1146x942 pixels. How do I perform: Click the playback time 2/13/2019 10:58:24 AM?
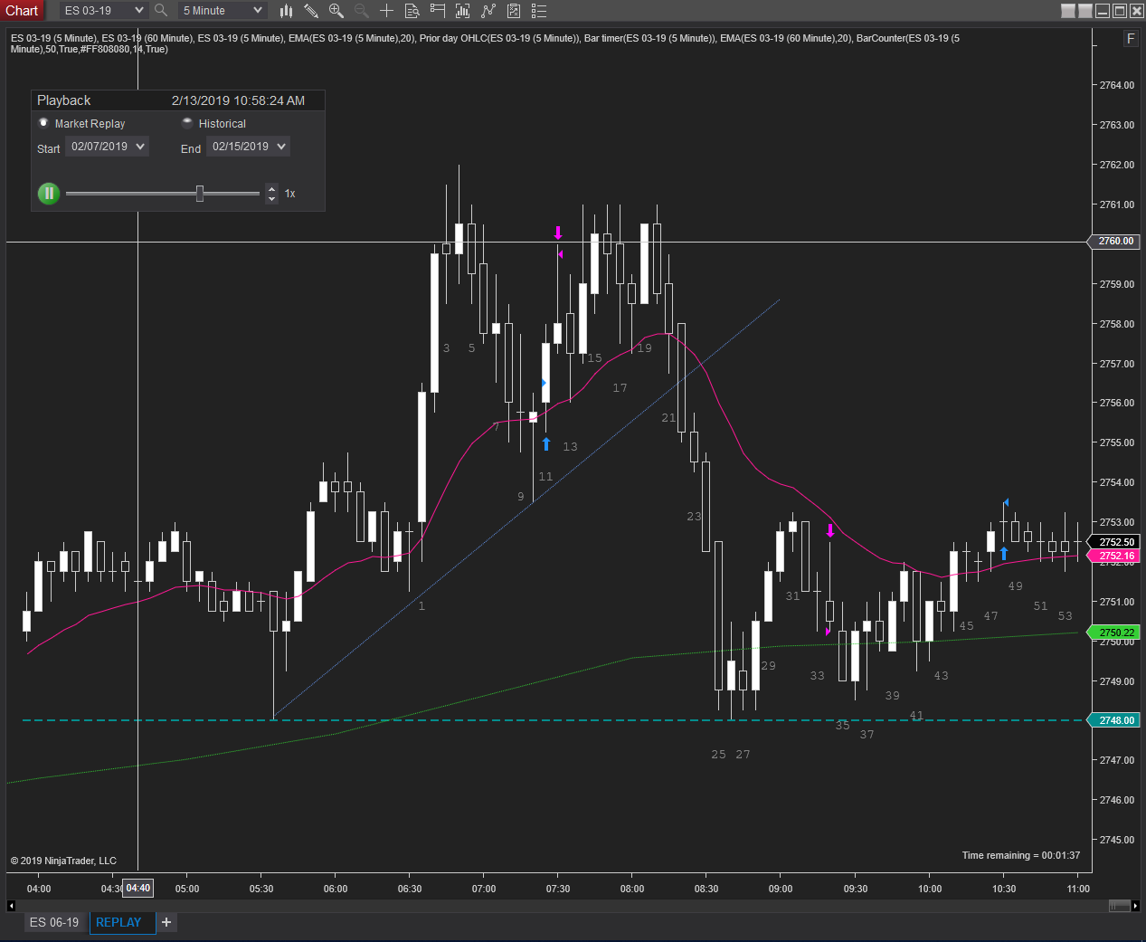[x=238, y=100]
